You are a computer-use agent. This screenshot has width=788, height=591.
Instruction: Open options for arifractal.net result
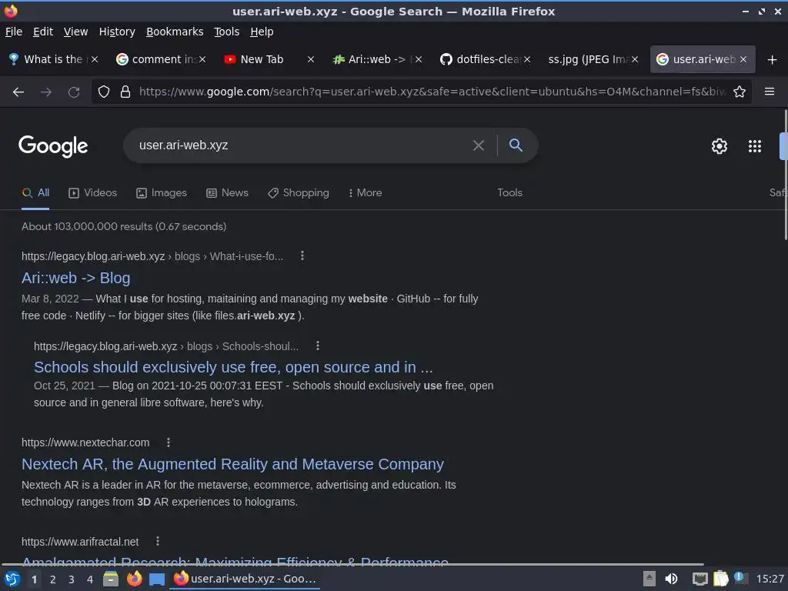[x=158, y=541]
